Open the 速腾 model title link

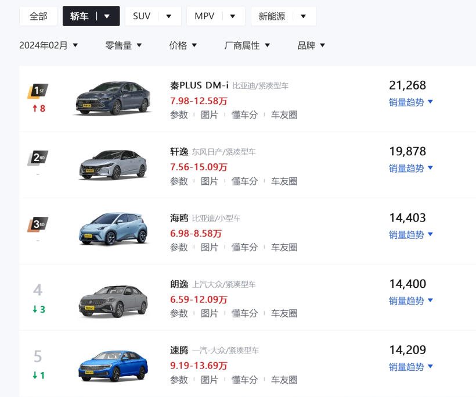(x=179, y=350)
